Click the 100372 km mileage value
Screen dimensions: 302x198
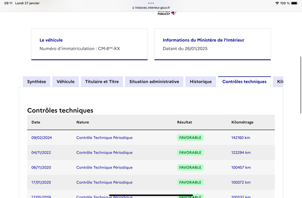[241, 183]
